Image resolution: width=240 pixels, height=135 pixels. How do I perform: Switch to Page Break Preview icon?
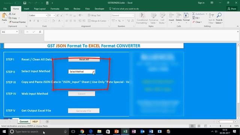point(205,126)
